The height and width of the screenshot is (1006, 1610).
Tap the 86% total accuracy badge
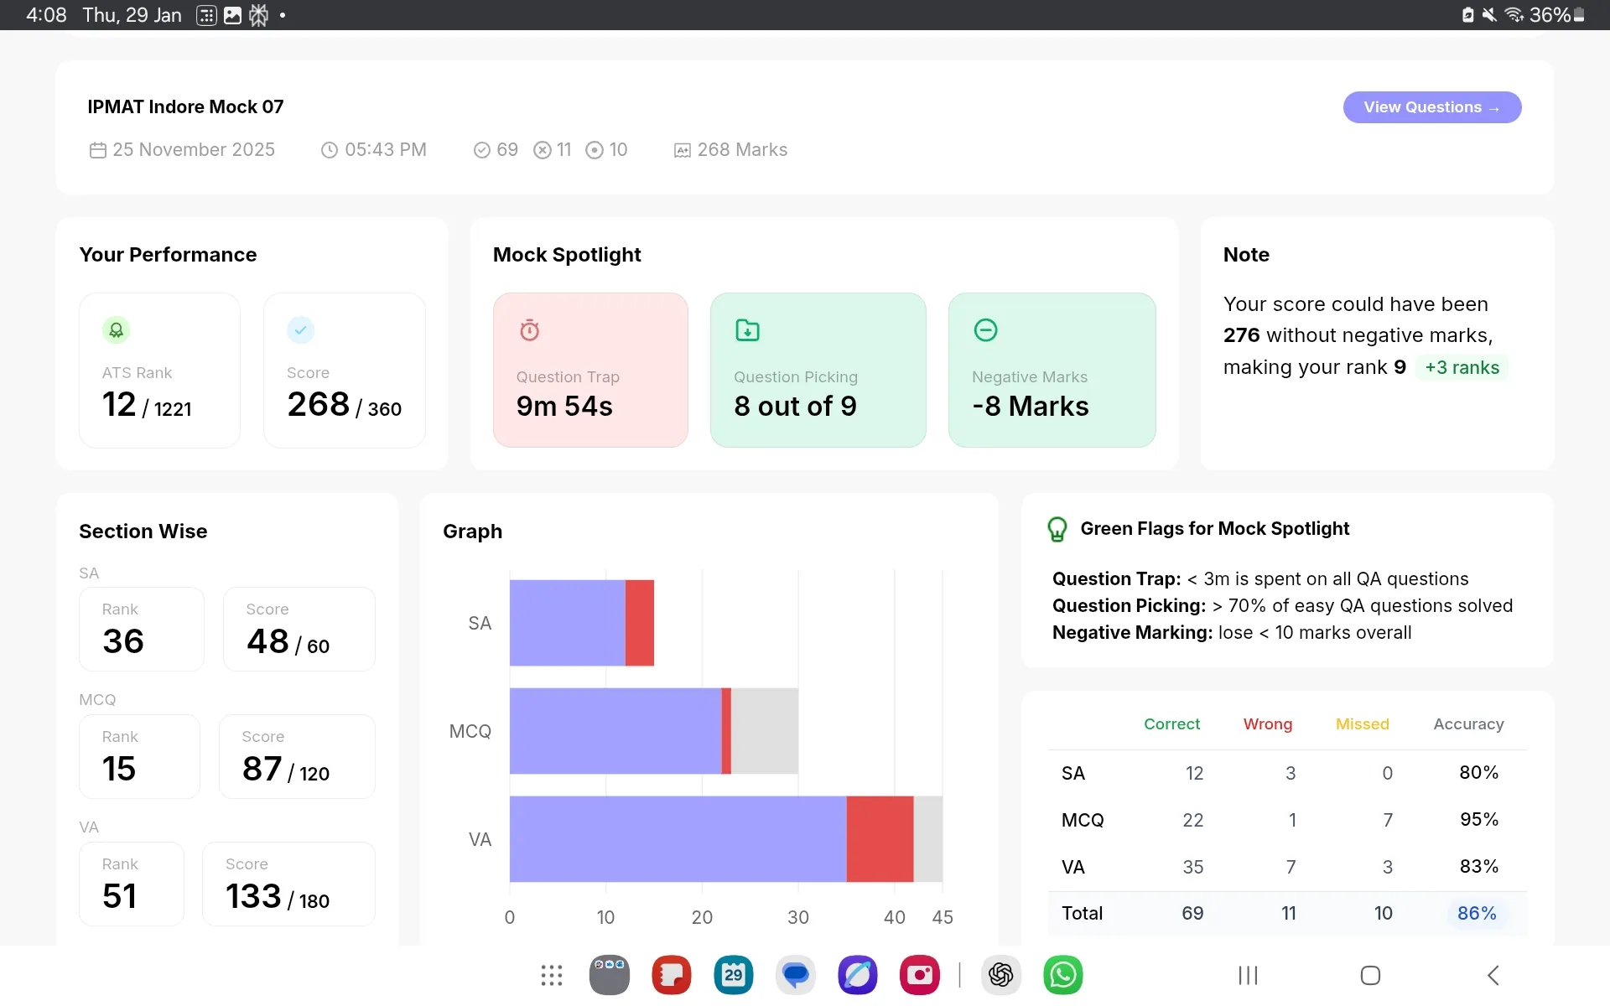click(x=1477, y=913)
